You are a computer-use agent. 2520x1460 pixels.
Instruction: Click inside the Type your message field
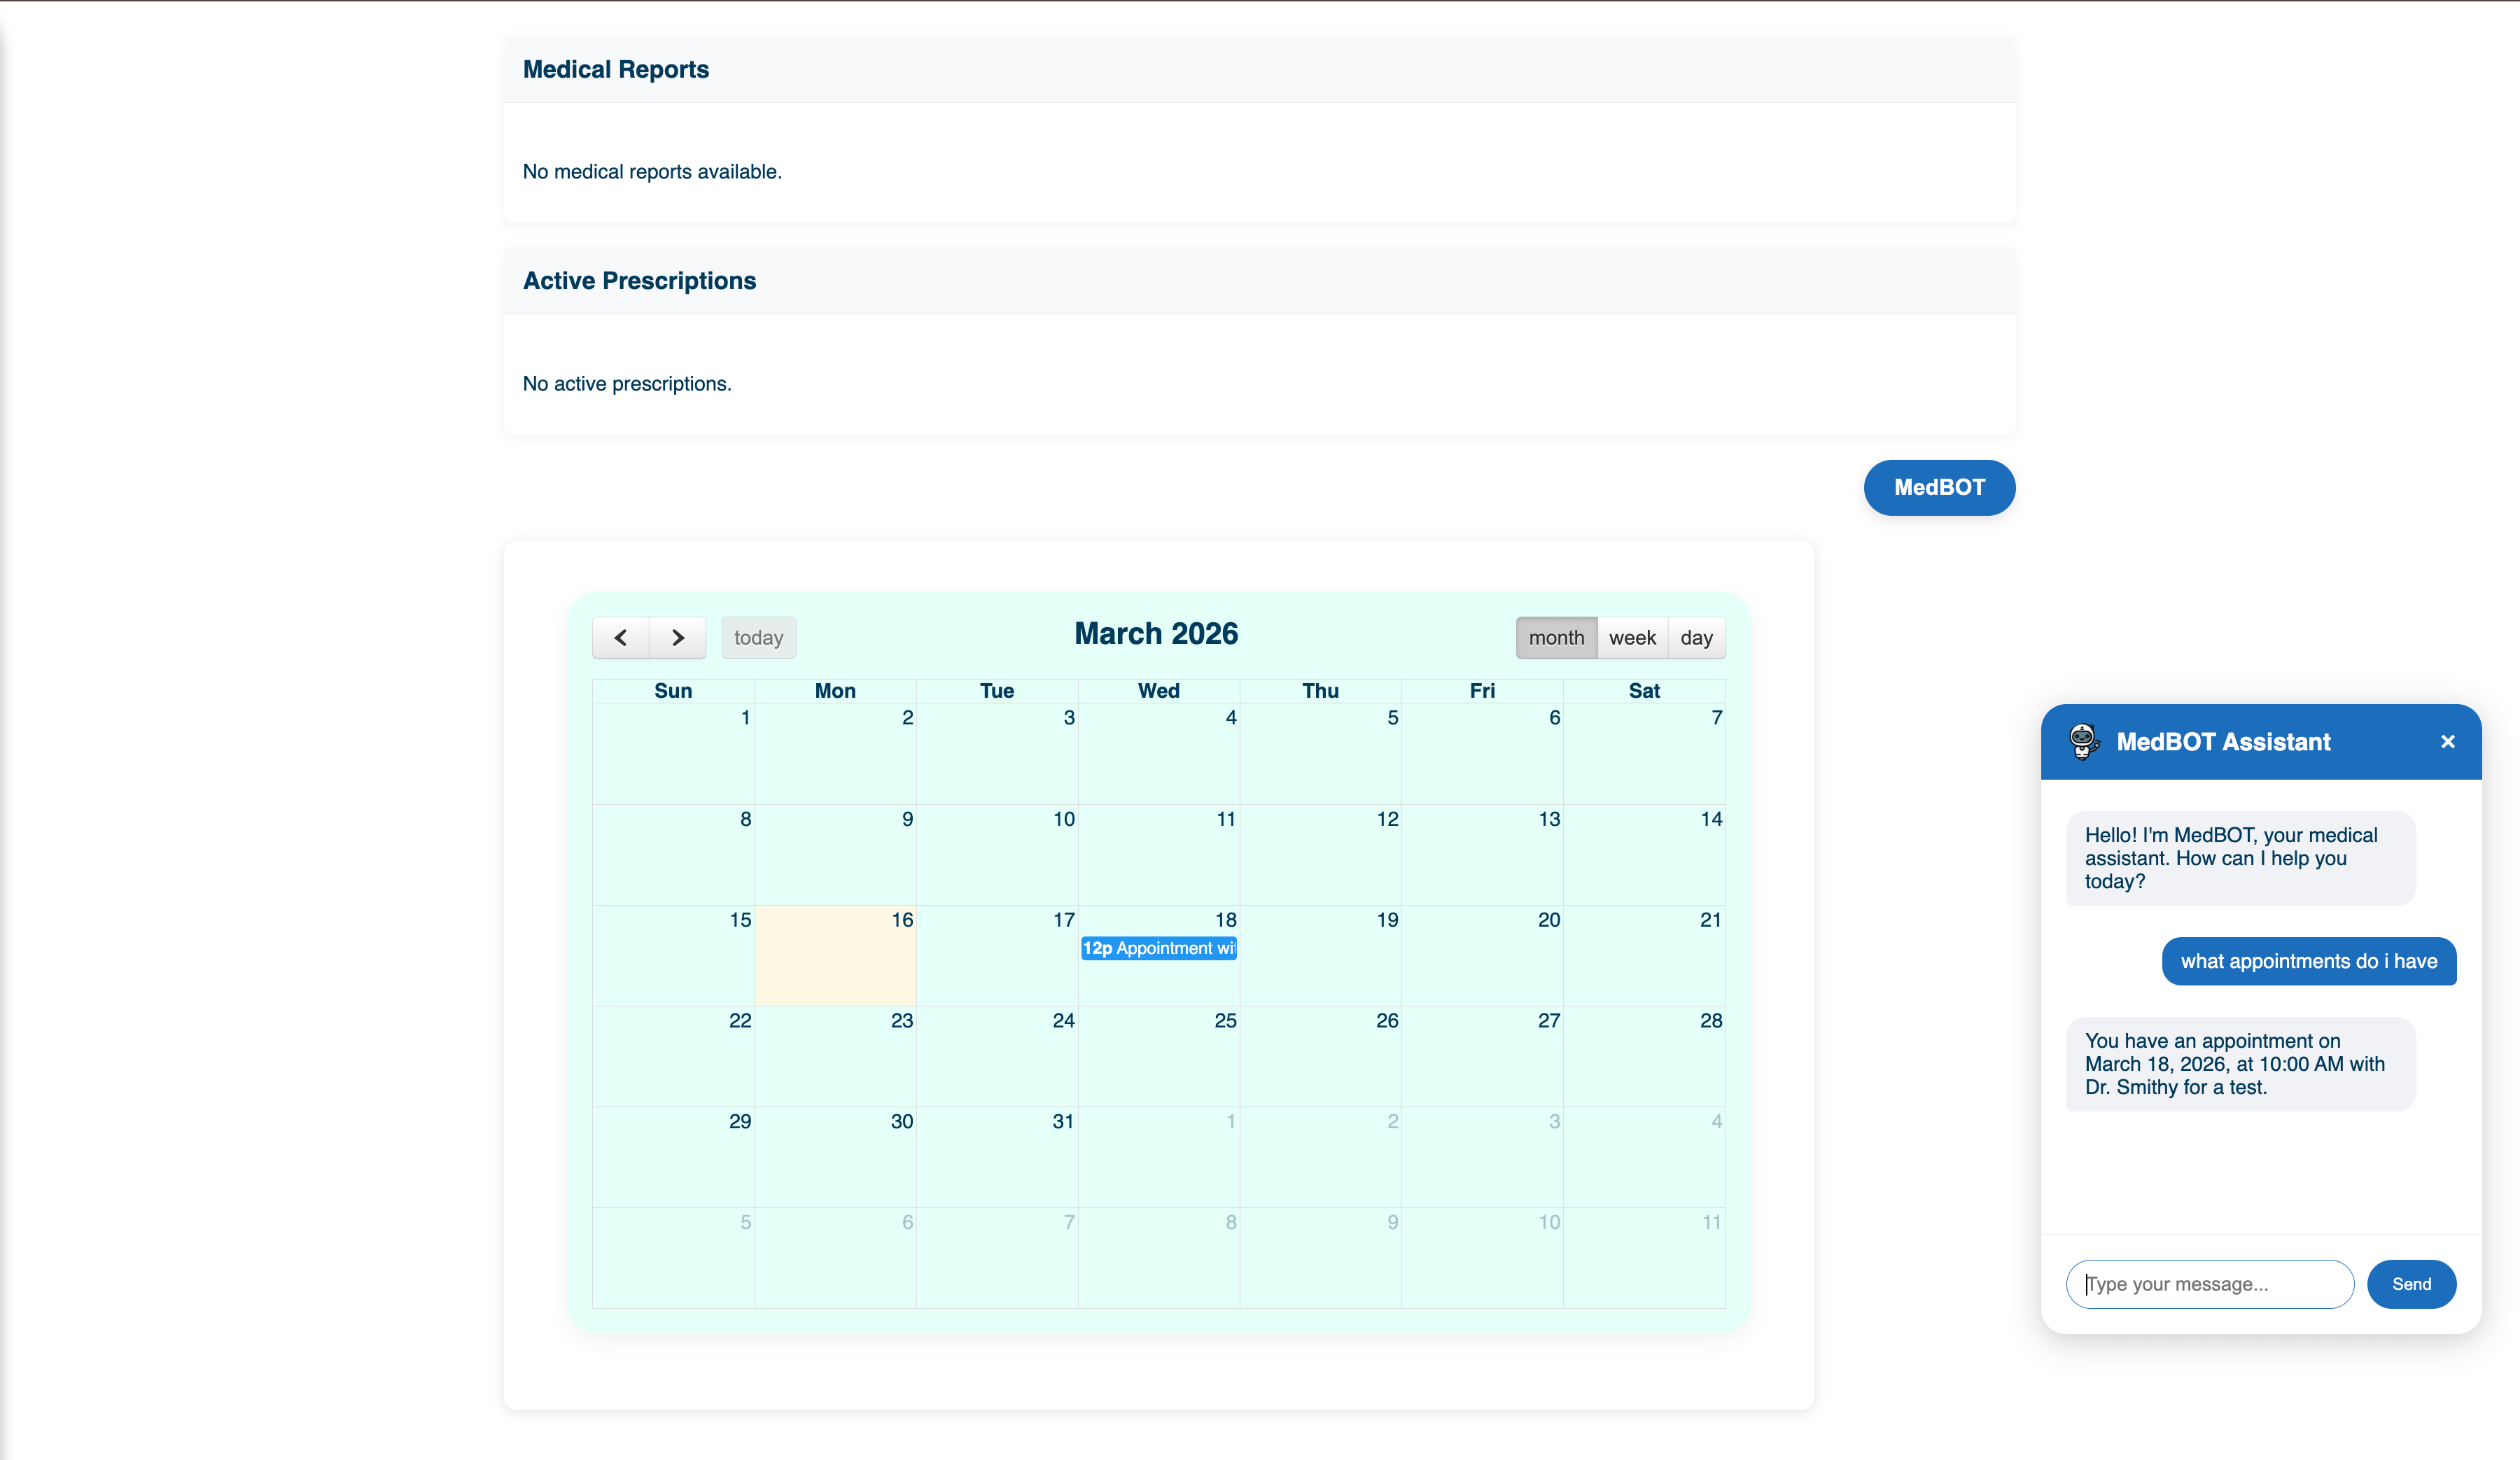coord(2209,1284)
